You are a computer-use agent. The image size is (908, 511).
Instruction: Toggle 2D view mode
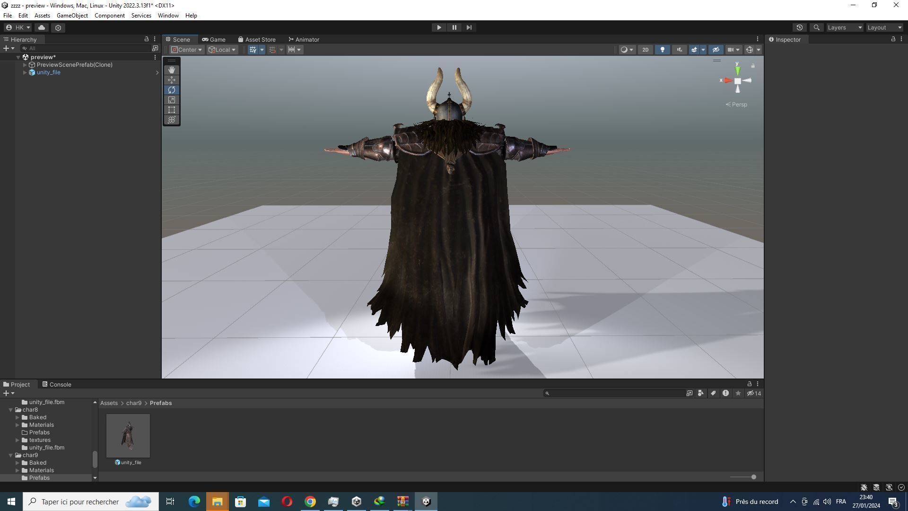click(645, 50)
